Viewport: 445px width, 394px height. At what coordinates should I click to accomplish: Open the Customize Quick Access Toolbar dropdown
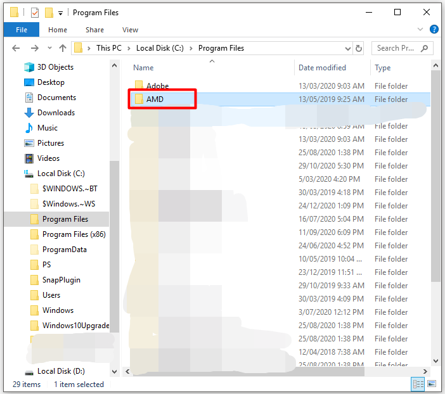60,13
